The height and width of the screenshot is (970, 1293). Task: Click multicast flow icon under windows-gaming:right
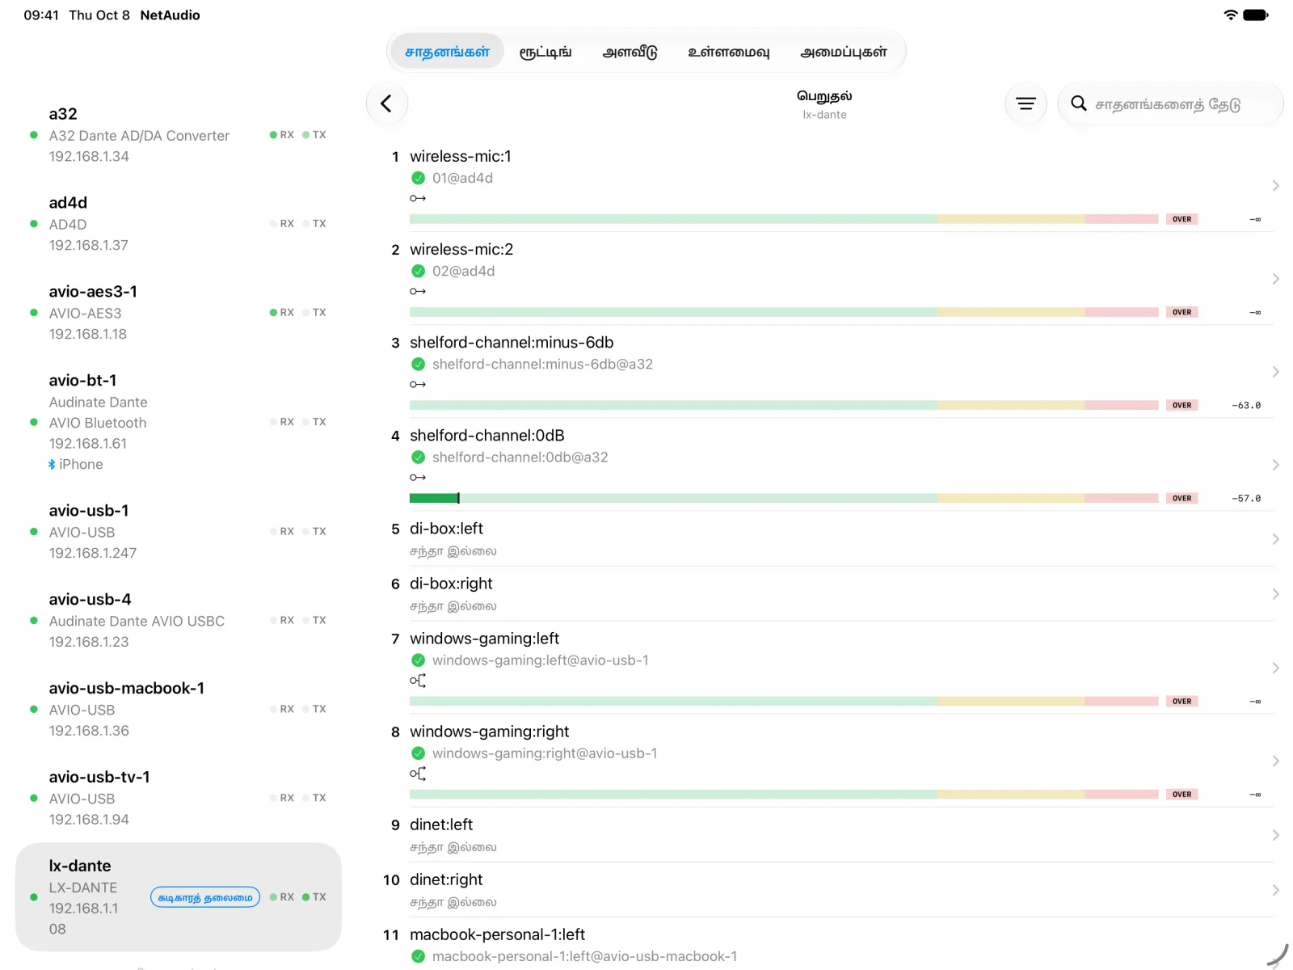click(x=417, y=774)
